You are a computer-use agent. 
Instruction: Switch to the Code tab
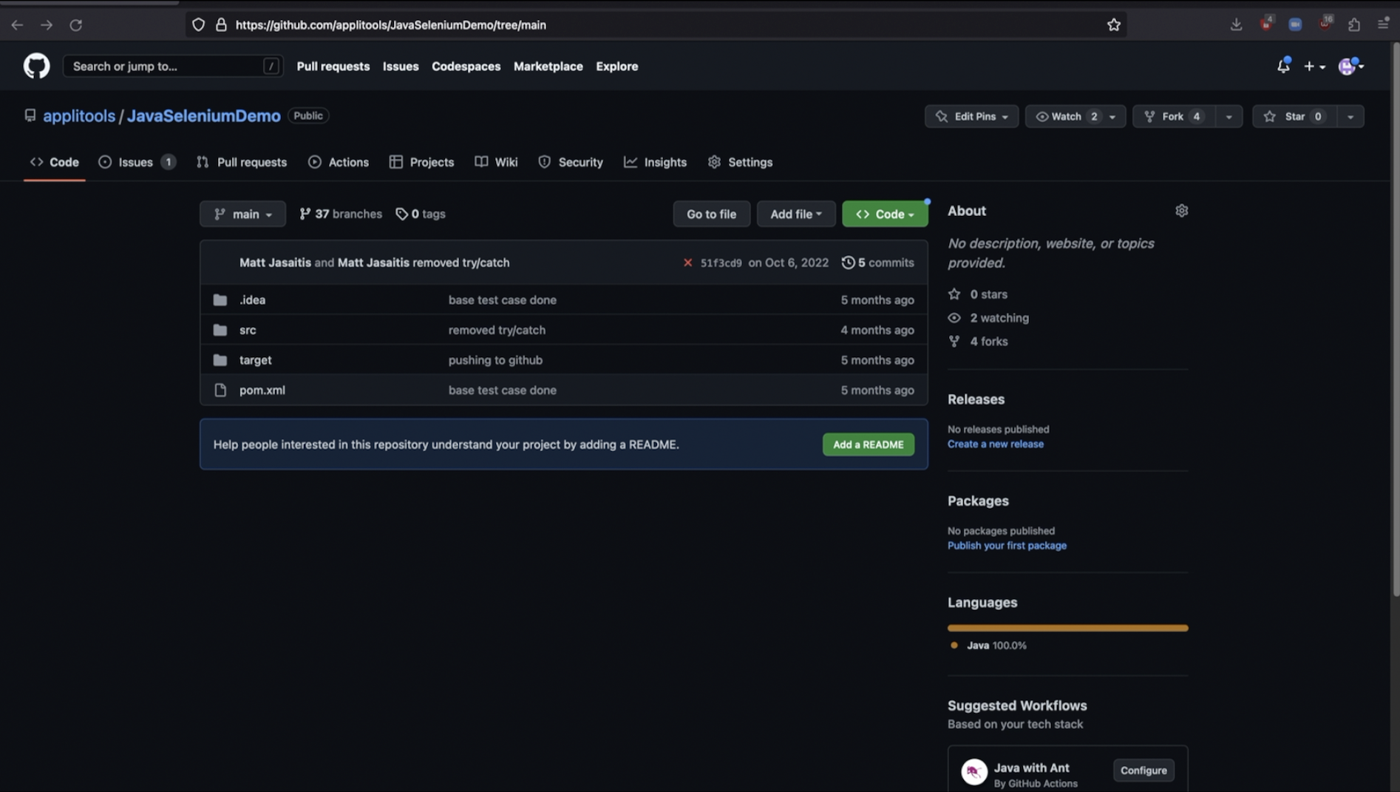[55, 162]
